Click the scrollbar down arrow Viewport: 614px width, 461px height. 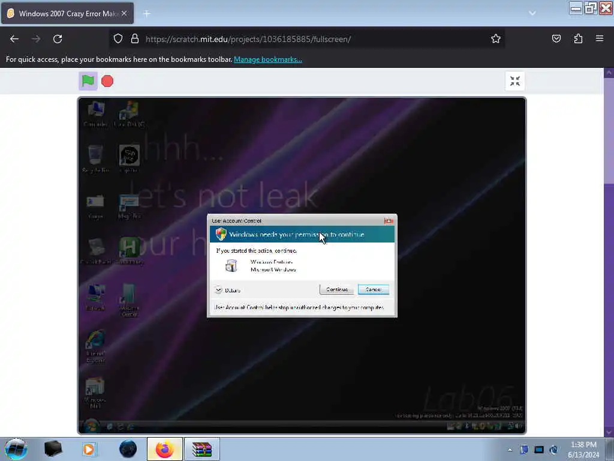pos(609,432)
